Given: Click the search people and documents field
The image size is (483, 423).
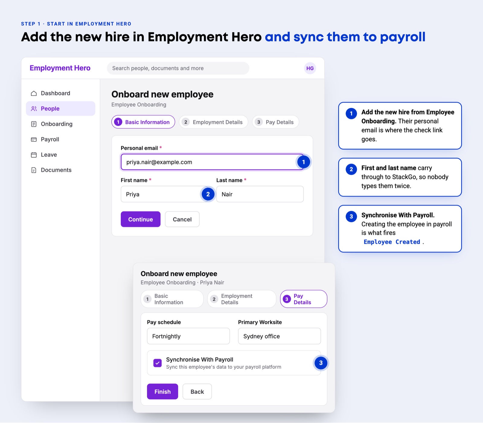Looking at the screenshot, I should (x=178, y=68).
